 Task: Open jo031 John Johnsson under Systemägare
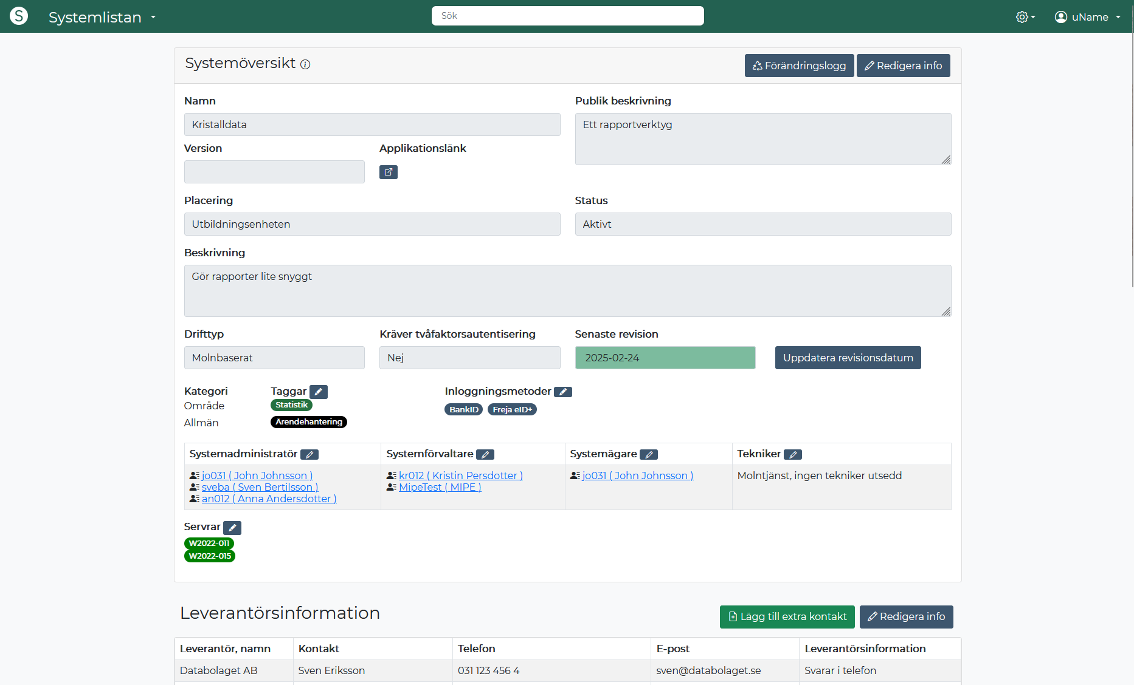[x=638, y=475]
